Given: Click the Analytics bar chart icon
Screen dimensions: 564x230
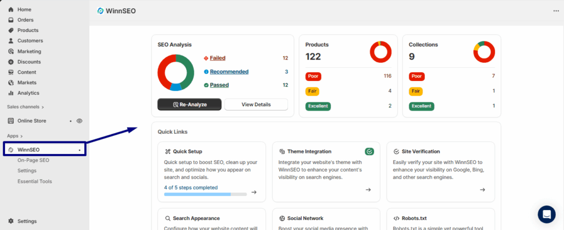Looking at the screenshot, I should pyautogui.click(x=11, y=93).
